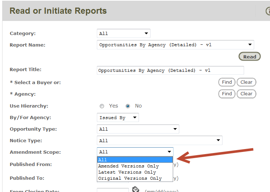Click Find next to Select a Buyer

pyautogui.click(x=227, y=82)
